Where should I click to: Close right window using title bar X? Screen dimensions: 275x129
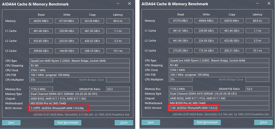click(x=269, y=4)
